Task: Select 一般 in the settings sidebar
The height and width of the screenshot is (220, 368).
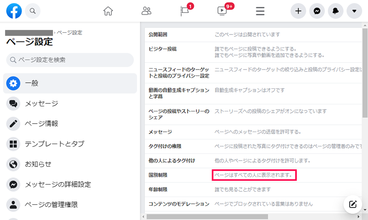Action: click(70, 83)
